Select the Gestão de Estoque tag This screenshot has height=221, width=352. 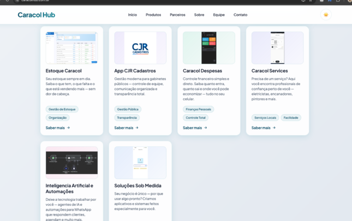(62, 109)
